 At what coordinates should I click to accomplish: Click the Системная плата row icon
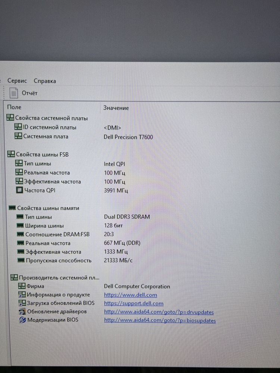coord(18,136)
